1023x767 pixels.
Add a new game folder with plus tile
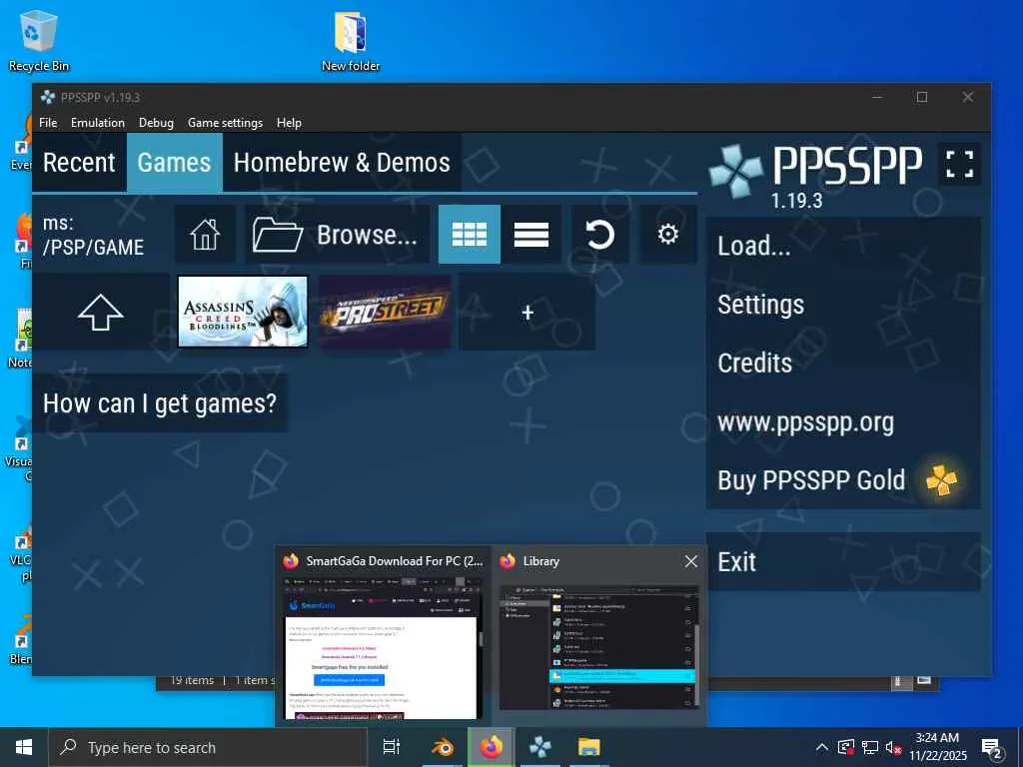click(x=527, y=313)
